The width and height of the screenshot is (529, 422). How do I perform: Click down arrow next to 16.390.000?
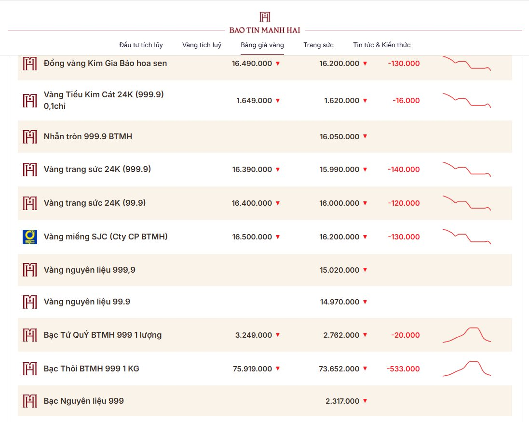[278, 169]
